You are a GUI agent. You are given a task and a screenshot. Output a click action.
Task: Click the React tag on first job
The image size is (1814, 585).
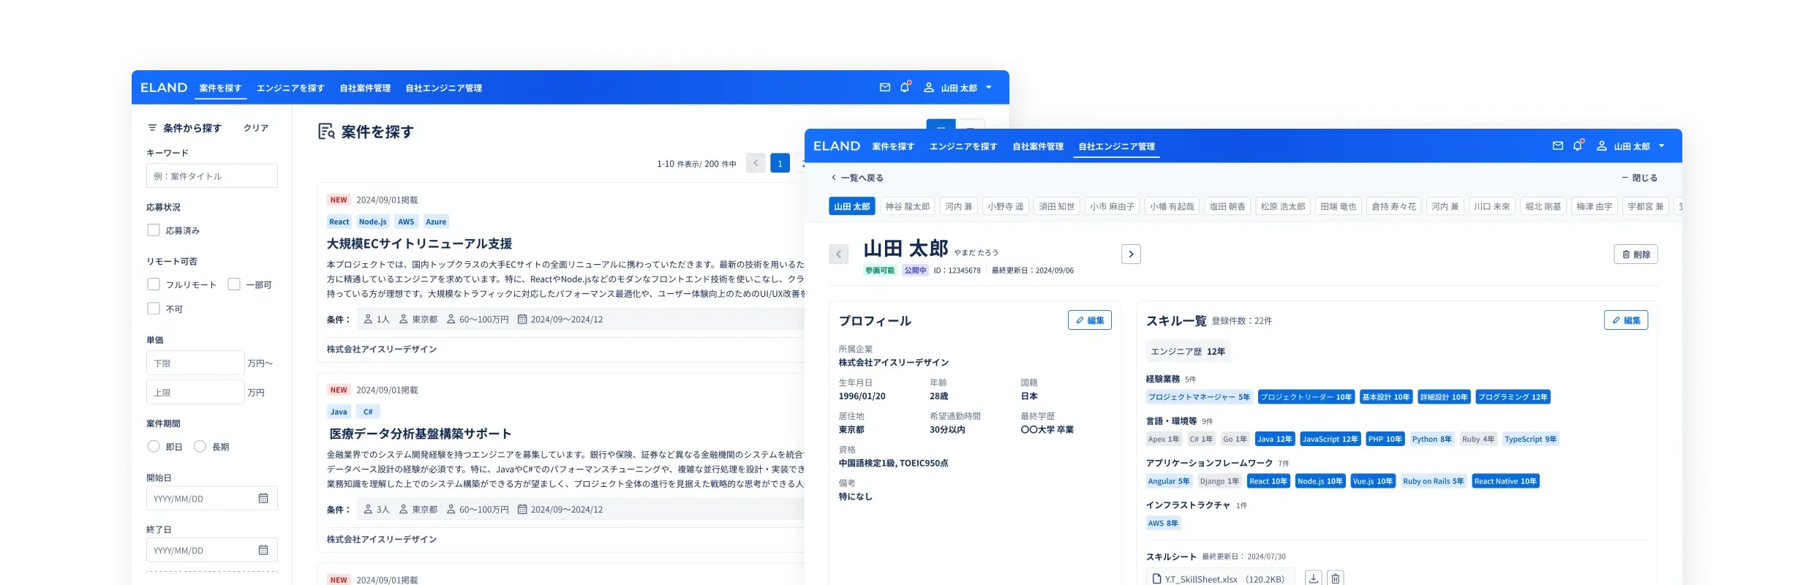coord(339,222)
